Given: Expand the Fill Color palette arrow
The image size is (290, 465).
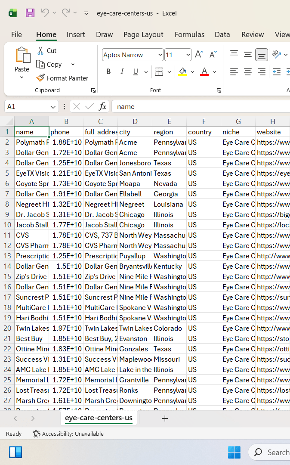Looking at the screenshot, I should (192, 72).
